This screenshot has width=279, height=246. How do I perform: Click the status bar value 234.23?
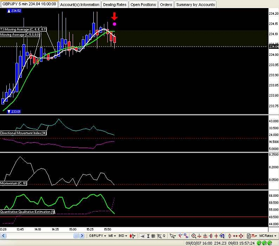220,243
